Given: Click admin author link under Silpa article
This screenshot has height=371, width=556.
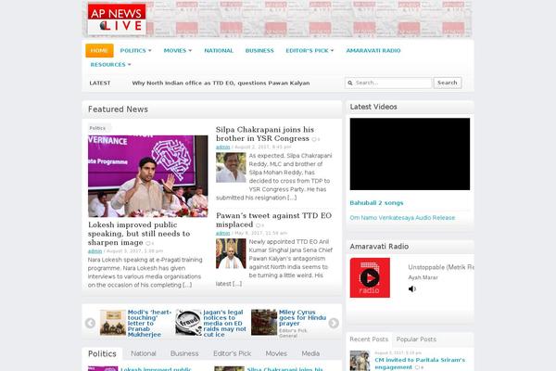Looking at the screenshot, I should (x=222, y=147).
